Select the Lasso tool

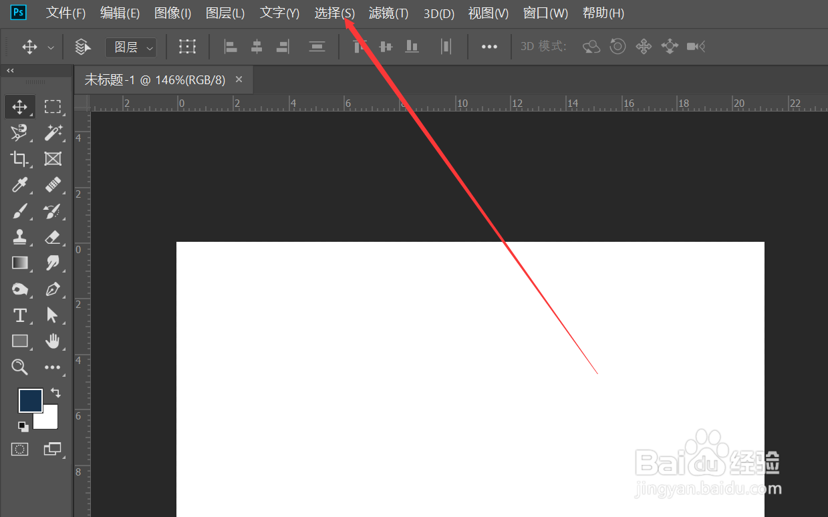[20, 132]
